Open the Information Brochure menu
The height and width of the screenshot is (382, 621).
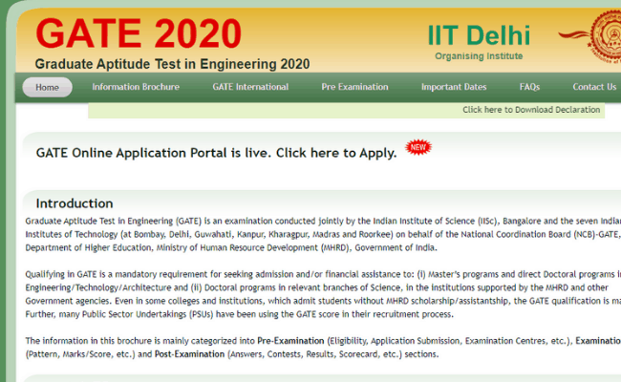136,87
